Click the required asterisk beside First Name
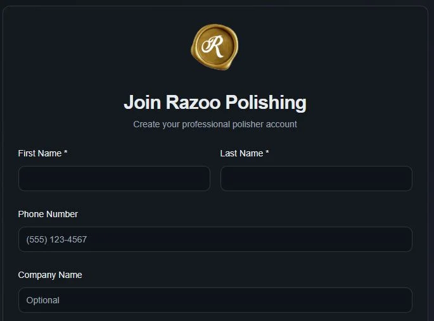Image resolution: width=434 pixels, height=321 pixels. tap(66, 153)
